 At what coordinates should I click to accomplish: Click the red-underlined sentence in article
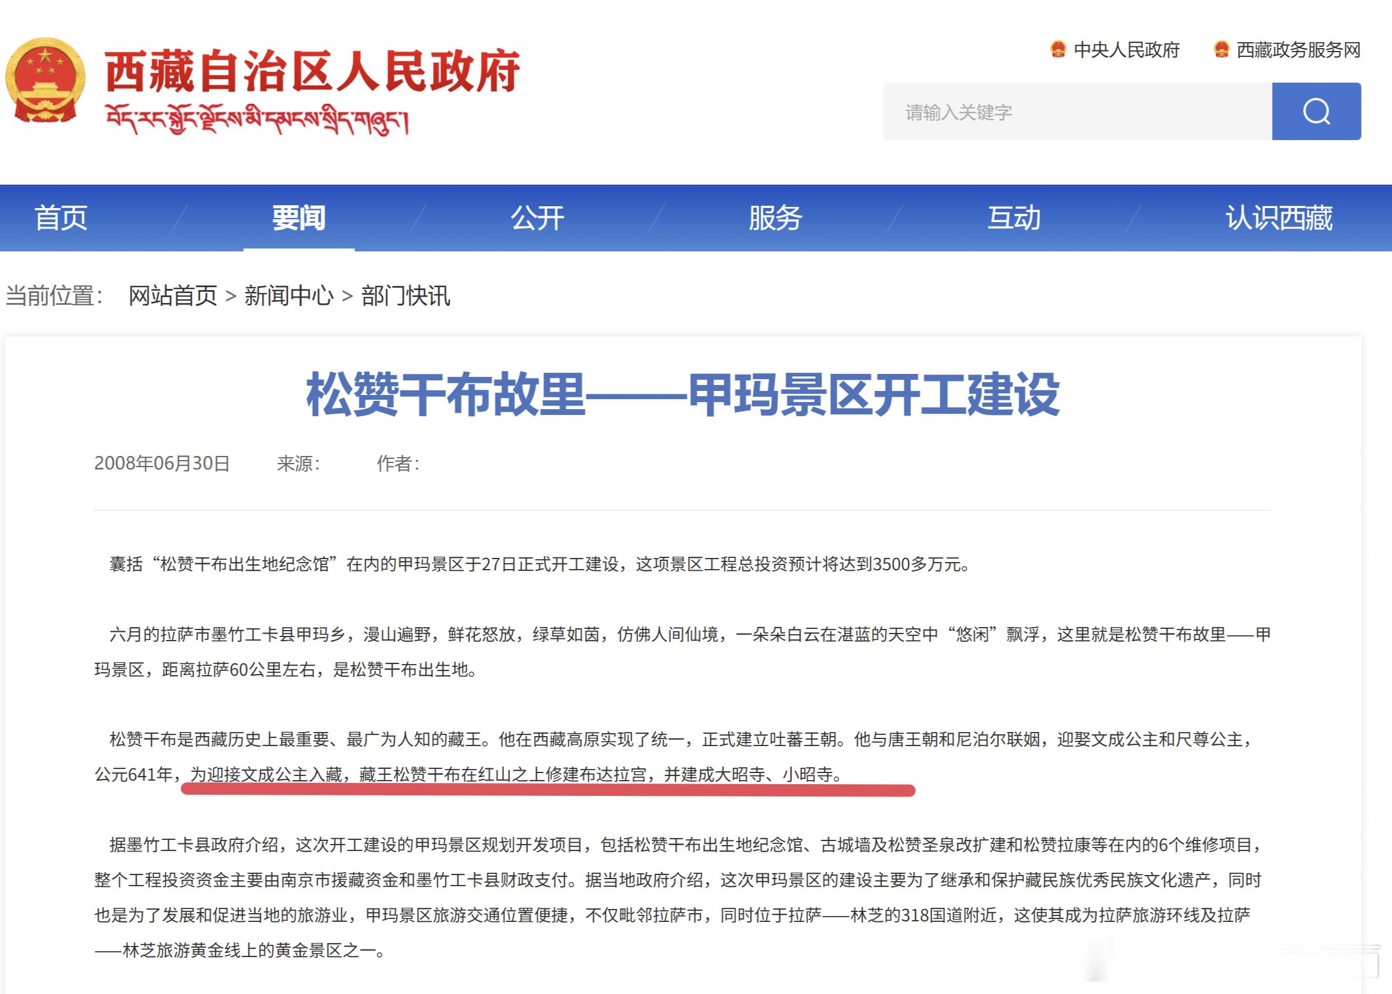(x=515, y=774)
